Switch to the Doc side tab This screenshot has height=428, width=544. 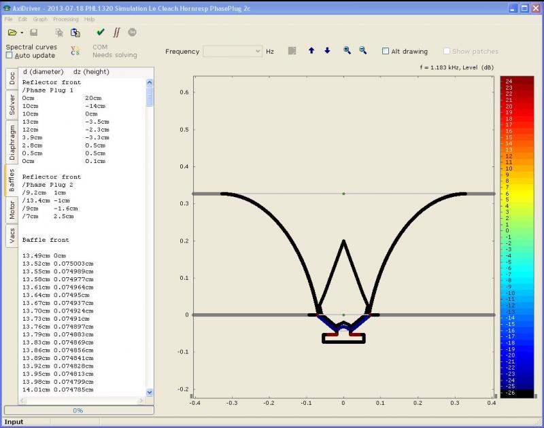[x=12, y=78]
